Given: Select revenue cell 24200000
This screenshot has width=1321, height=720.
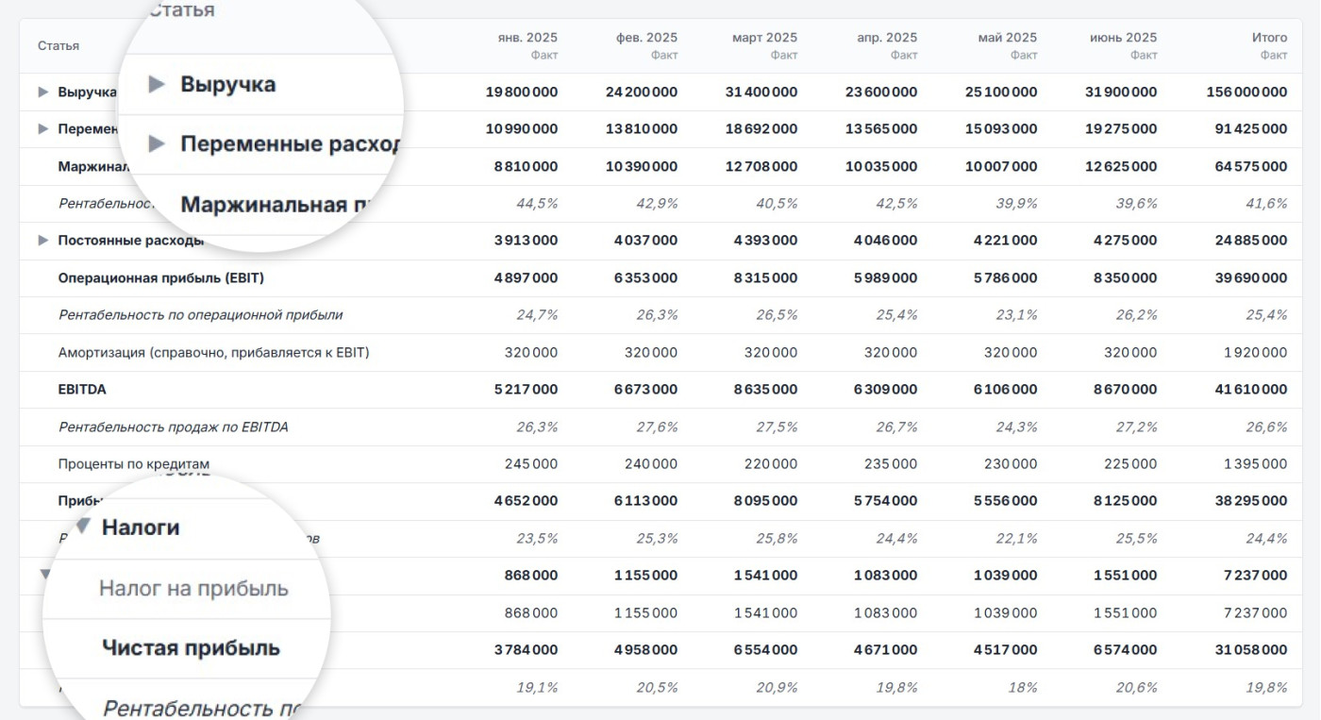Looking at the screenshot, I should (642, 92).
